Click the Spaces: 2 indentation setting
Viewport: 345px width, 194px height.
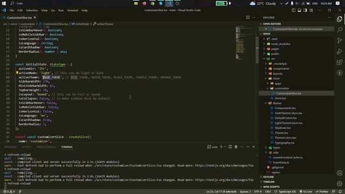click(245, 192)
